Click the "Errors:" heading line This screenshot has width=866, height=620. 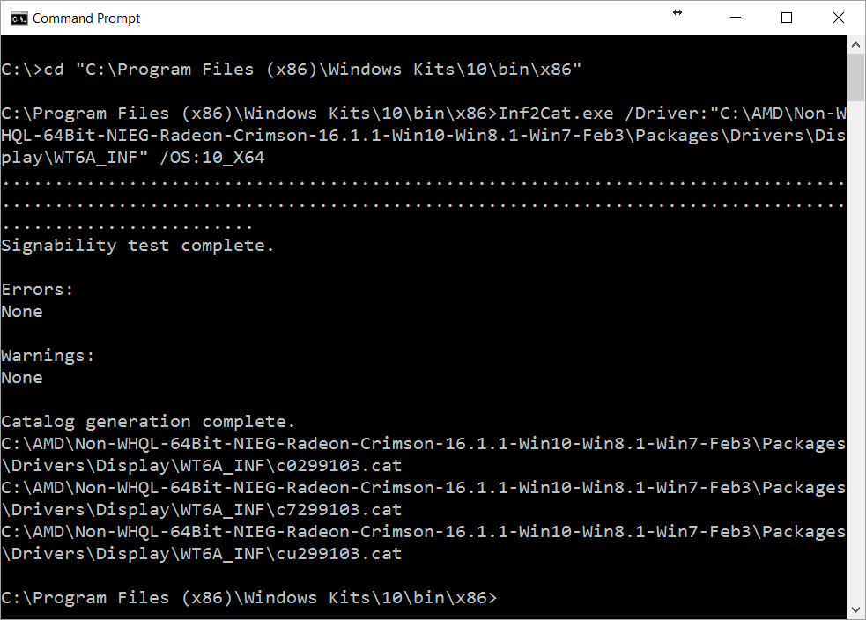(x=37, y=290)
